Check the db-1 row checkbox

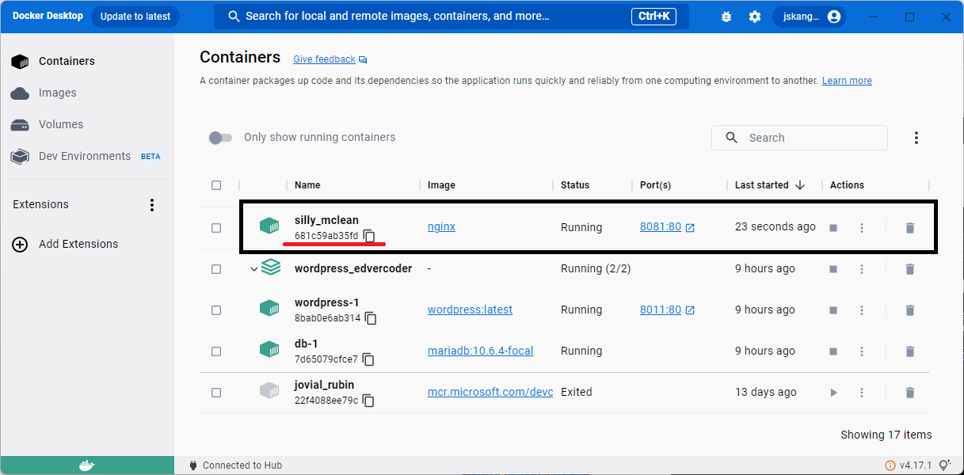pos(216,351)
